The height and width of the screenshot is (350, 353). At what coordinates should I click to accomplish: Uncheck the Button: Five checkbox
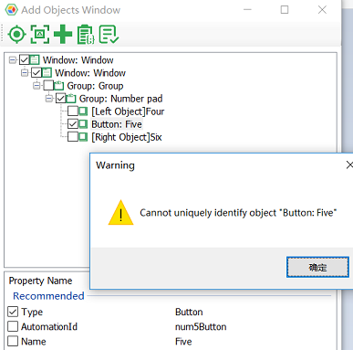(73, 124)
